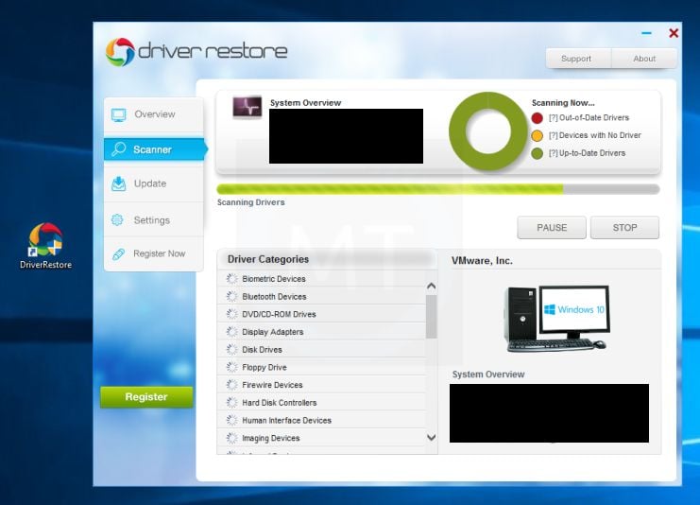Pause the driver scan
The height and width of the screenshot is (505, 700).
(x=552, y=228)
